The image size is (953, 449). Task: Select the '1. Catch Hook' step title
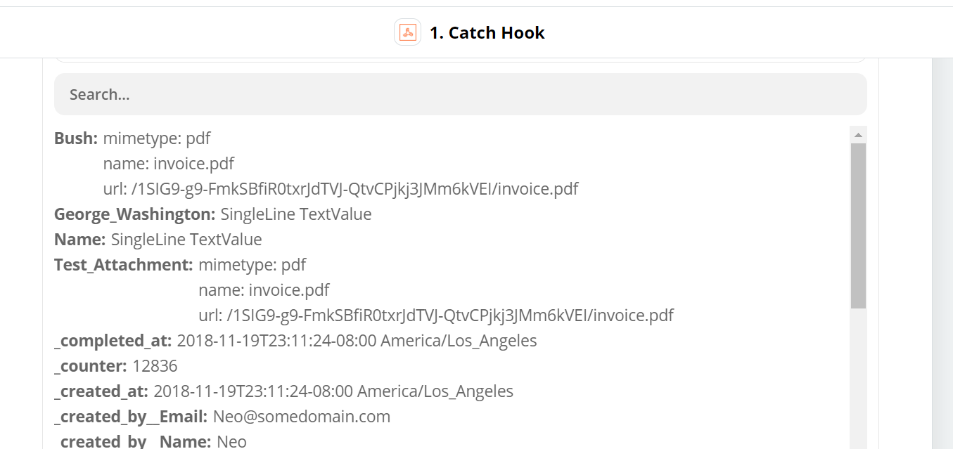pos(487,33)
